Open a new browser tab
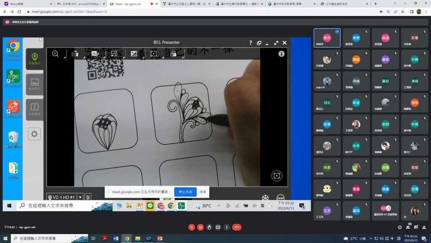Image resolution: width=431 pixels, height=243 pixels. click(375, 4)
